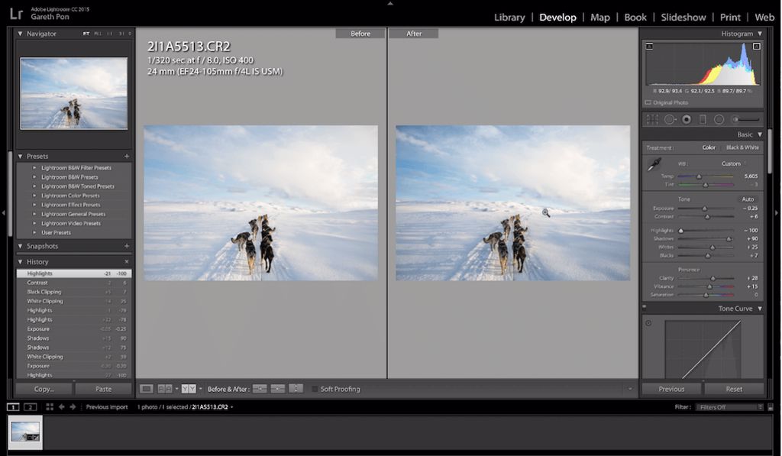Screen dimensions: 782x456
Task: Select the Red Eye Correction tool
Action: pos(687,119)
